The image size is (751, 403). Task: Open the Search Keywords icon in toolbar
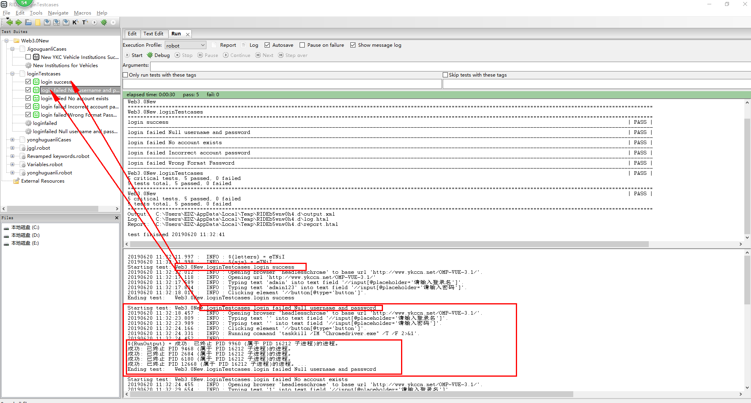(75, 22)
